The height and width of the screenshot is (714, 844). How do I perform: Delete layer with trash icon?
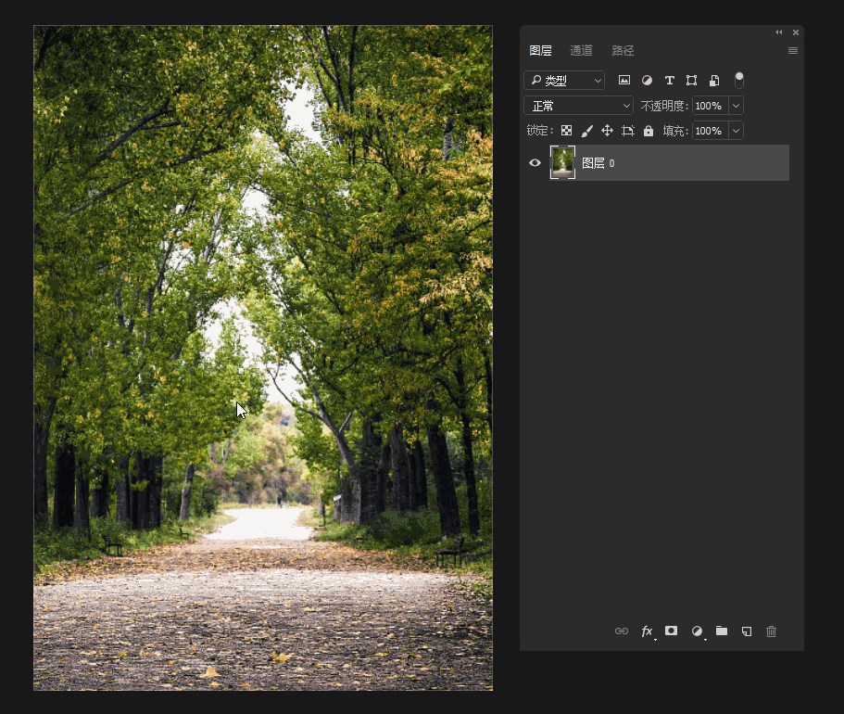pyautogui.click(x=772, y=631)
